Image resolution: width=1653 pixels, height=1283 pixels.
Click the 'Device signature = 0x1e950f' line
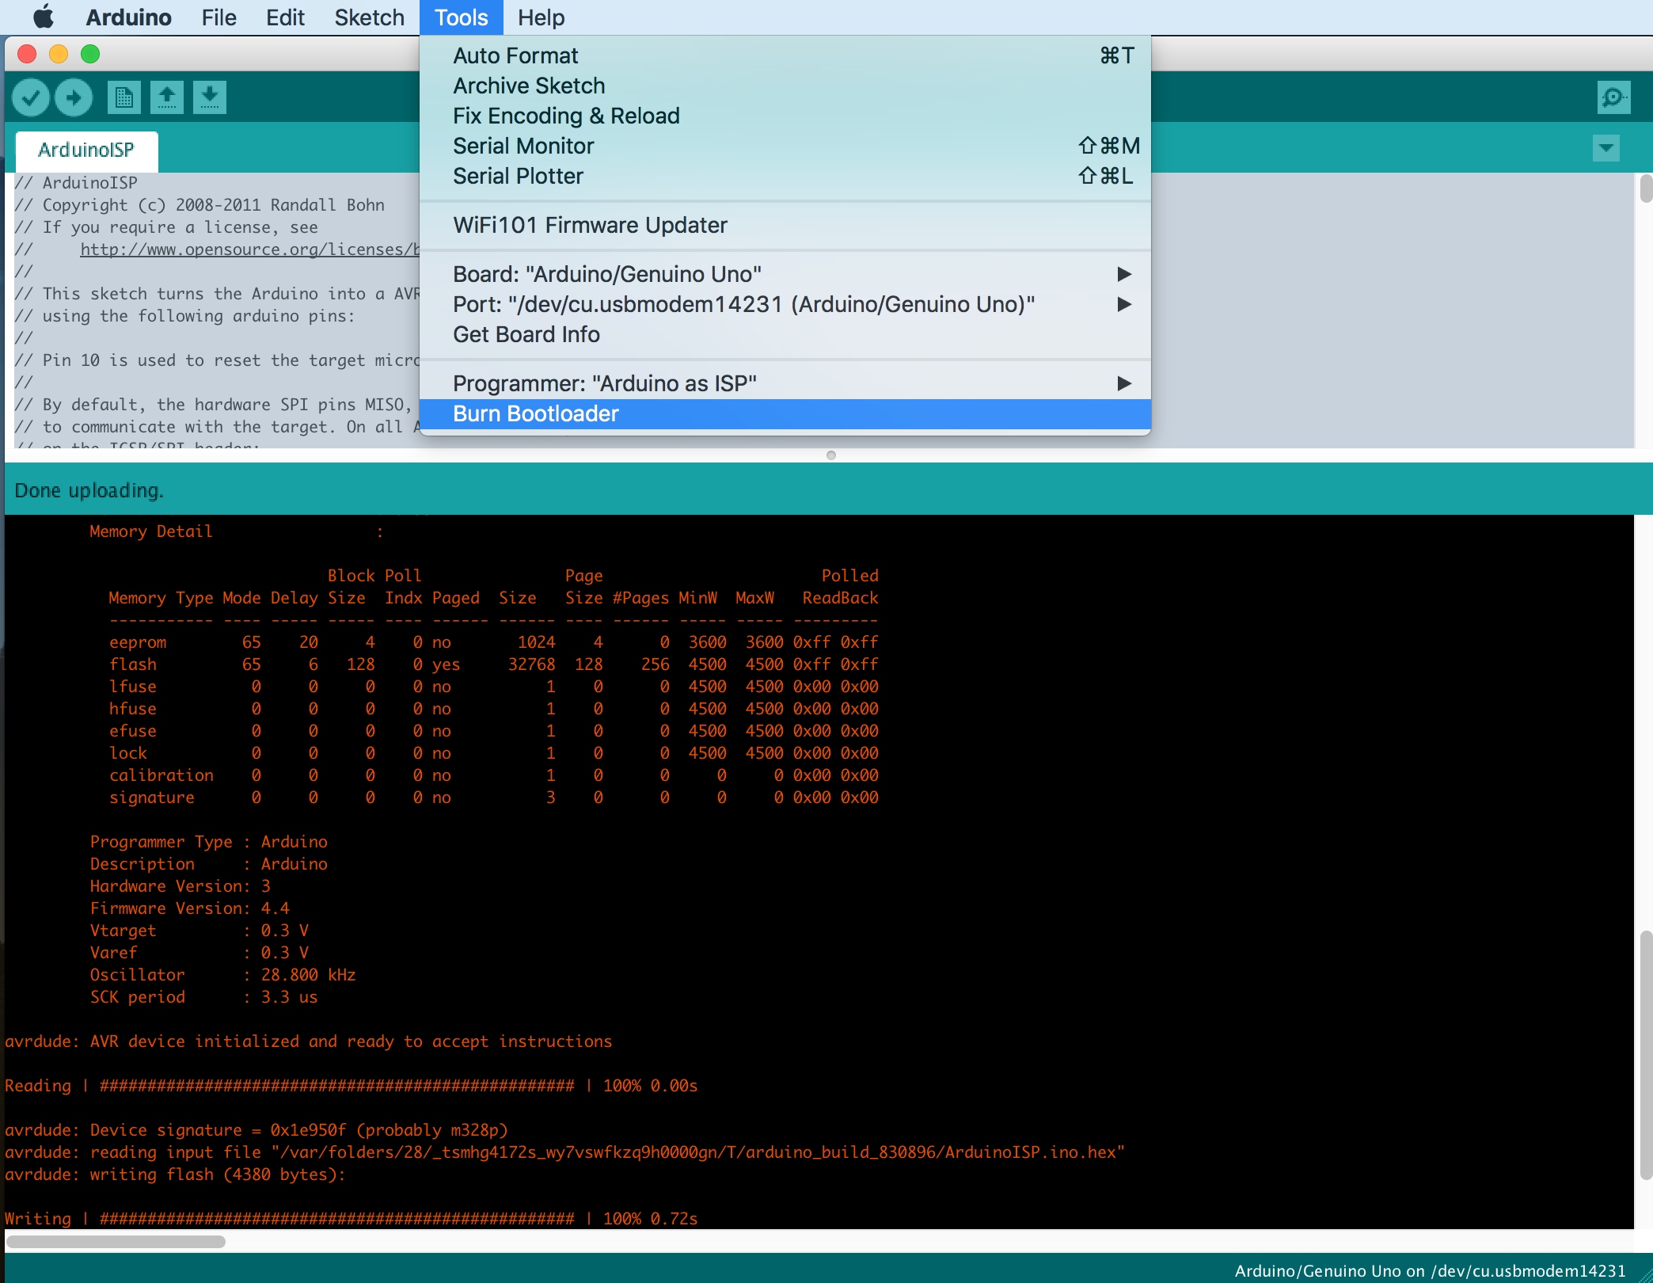[x=256, y=1130]
